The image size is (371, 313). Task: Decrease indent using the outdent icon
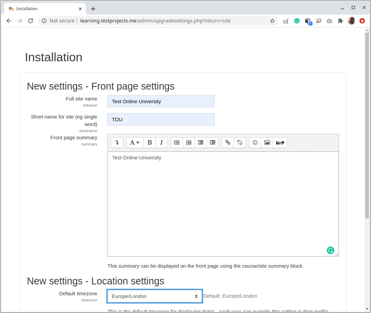click(x=201, y=143)
